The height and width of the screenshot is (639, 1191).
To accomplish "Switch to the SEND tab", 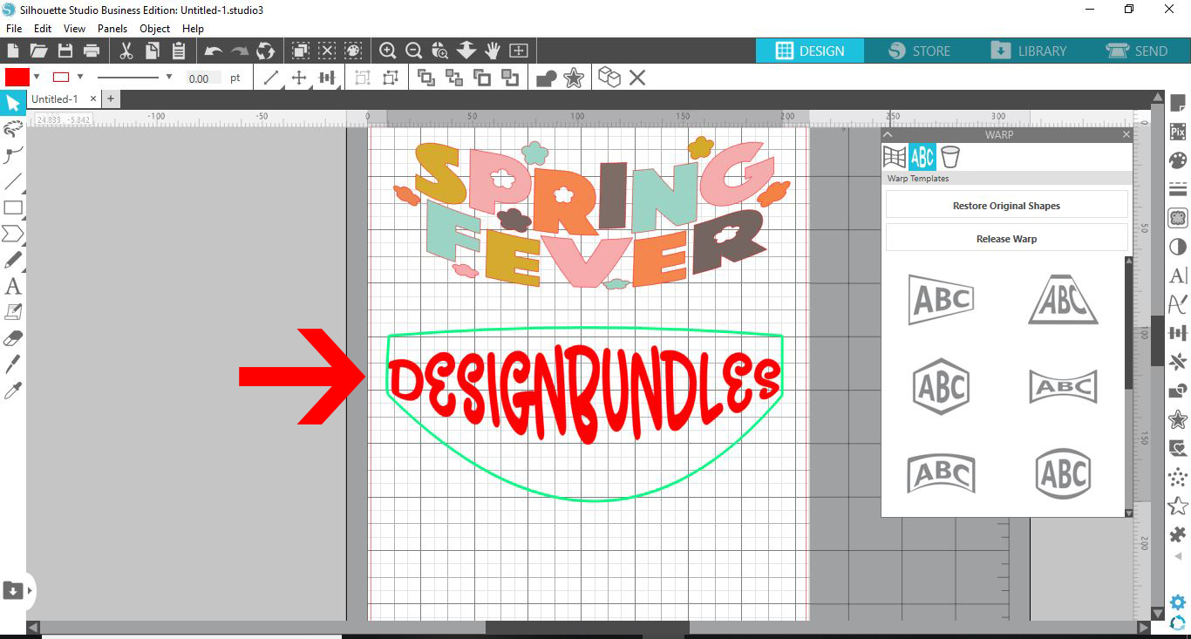I will pyautogui.click(x=1136, y=51).
